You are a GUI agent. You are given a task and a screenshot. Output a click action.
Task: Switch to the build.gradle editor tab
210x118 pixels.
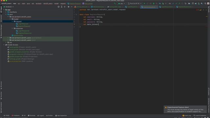point(115,7)
